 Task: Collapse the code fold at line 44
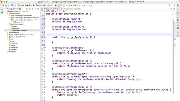click(x=46, y=87)
